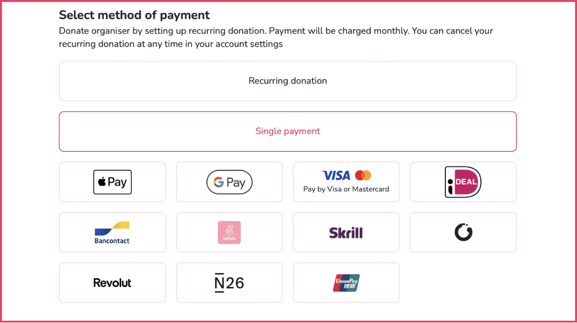Click the 'Pay by Visa or Mastercard' label
Screen dimensions: 577x323
coord(346,189)
